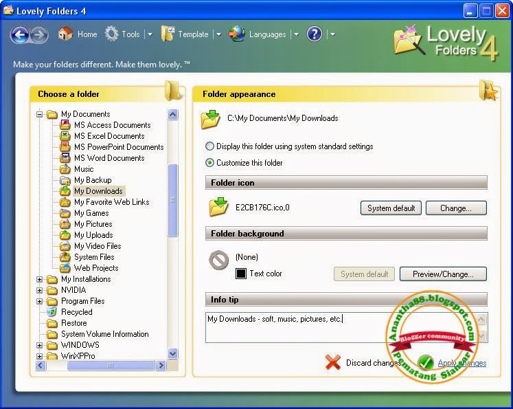Click the Web Projects folder icon
The height and width of the screenshot is (409, 513).
65,268
